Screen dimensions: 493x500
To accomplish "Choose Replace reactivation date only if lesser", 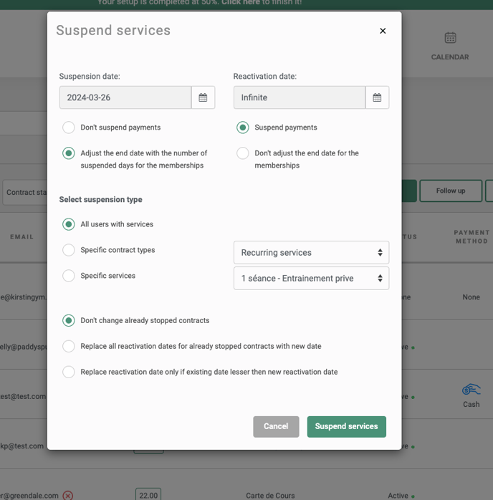I will [69, 372].
